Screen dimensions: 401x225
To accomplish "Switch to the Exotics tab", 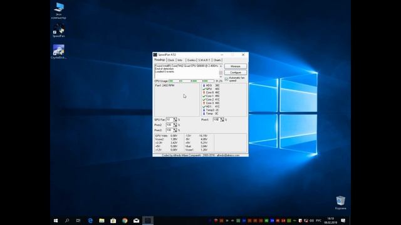I will tap(191, 60).
